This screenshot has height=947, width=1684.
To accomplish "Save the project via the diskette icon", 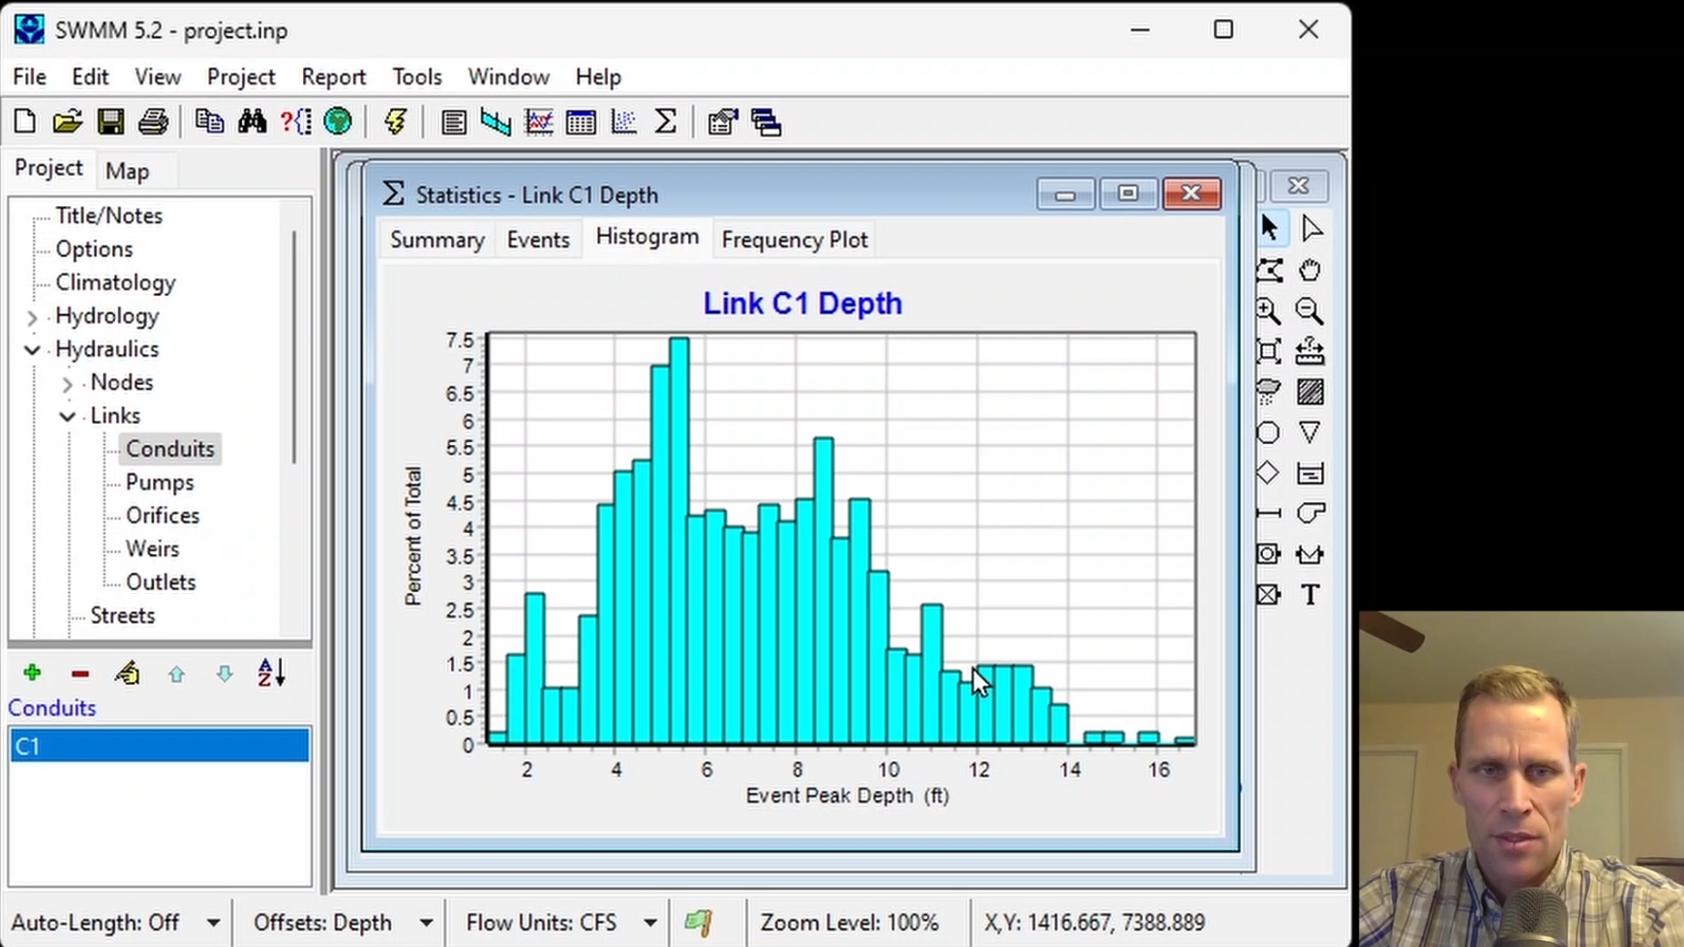I will [x=109, y=122].
